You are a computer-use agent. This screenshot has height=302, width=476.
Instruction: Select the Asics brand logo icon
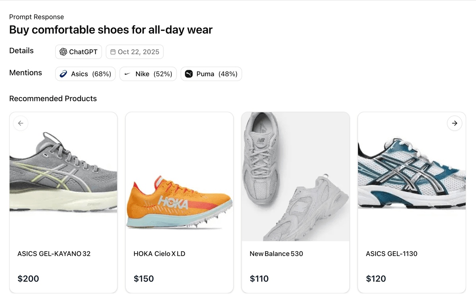64,74
